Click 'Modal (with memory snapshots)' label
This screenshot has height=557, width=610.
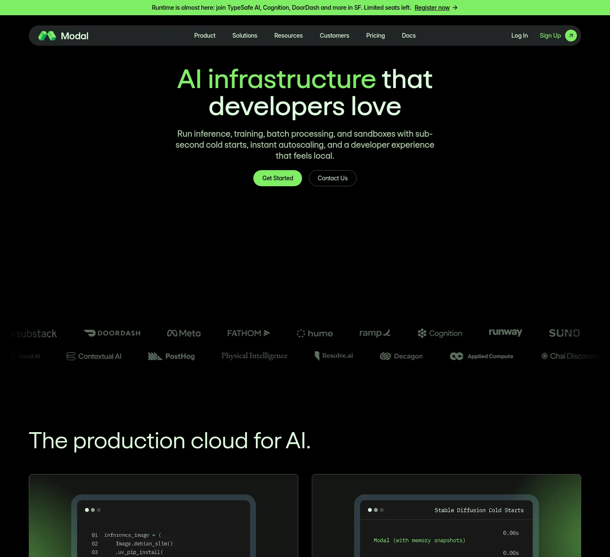click(419, 540)
